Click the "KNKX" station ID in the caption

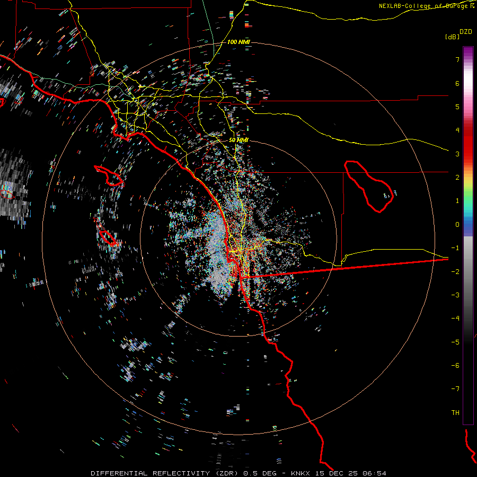coord(301,473)
